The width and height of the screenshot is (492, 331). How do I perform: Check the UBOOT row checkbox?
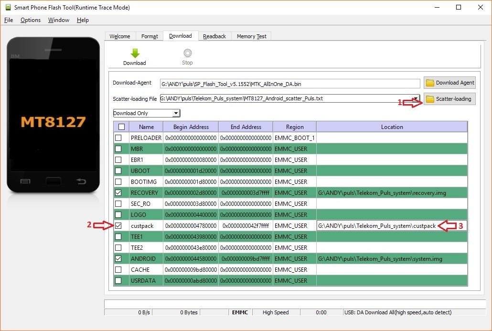pos(118,171)
